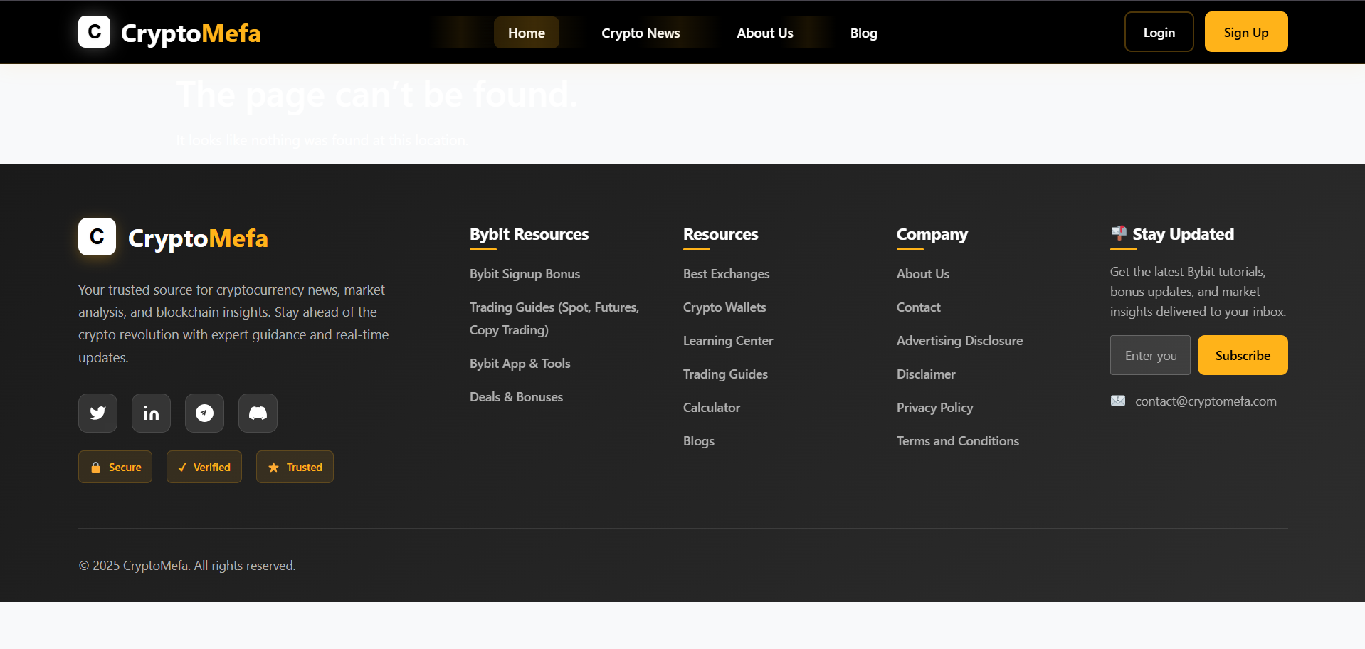Open the LinkedIn social icon

(151, 413)
